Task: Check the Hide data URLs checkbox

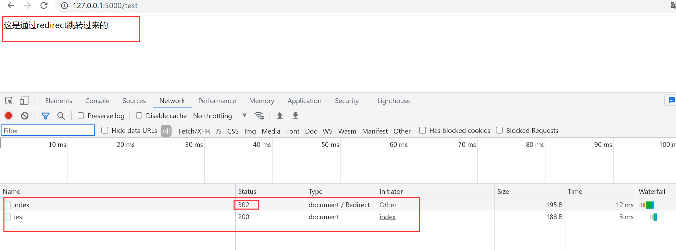Action: [105, 130]
